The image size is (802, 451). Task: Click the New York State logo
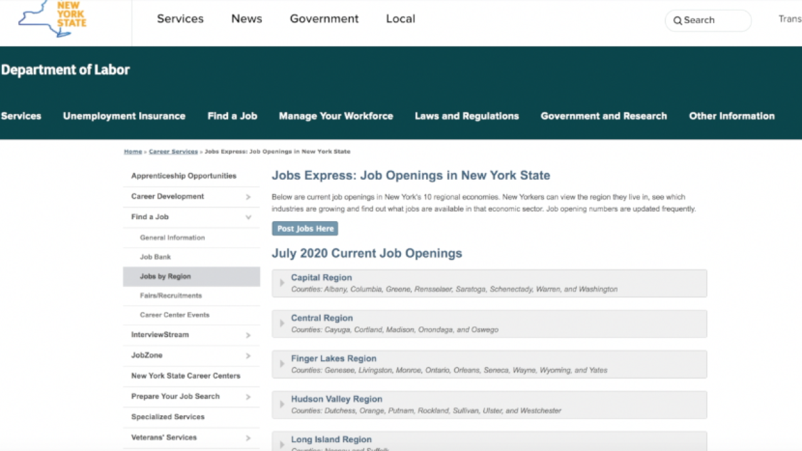tap(53, 18)
